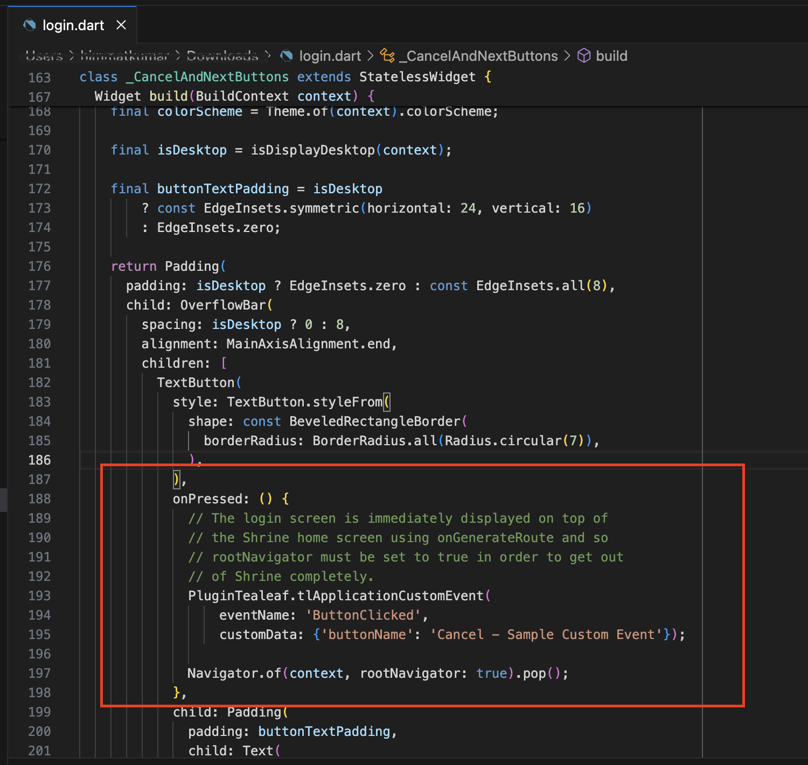Click line number 193 in gutter
The width and height of the screenshot is (808, 765).
coord(39,596)
